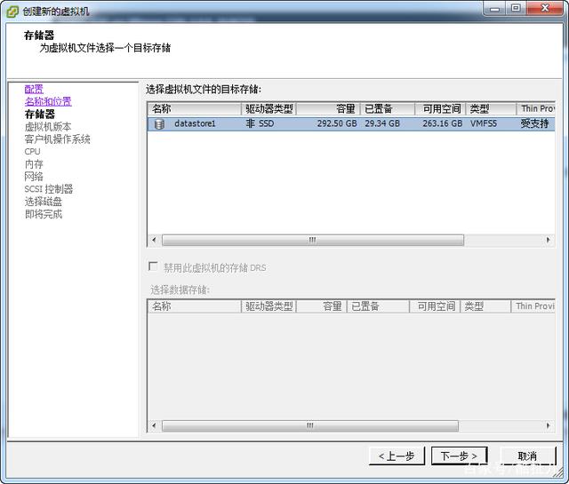Click lower table 驱动器类型 column header
The width and height of the screenshot is (569, 484).
pos(268,306)
